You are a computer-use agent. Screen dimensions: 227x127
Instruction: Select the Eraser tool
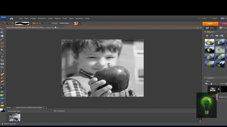click(x=2, y=81)
